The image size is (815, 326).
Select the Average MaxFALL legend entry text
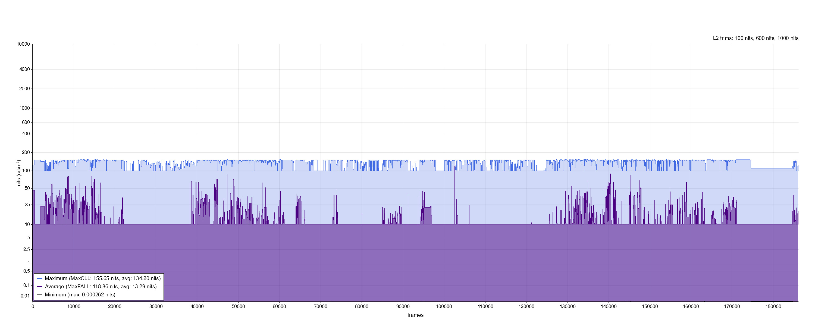(101, 287)
